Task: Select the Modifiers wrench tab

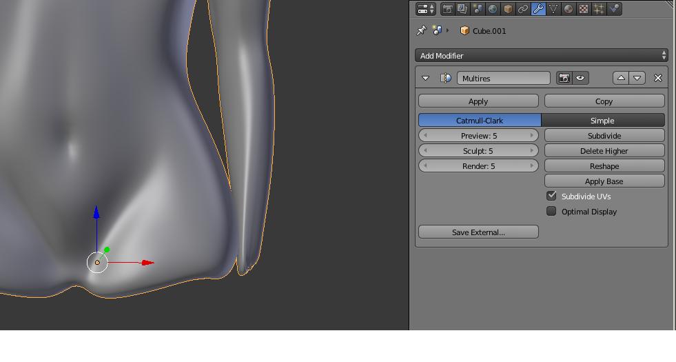Action: pyautogui.click(x=538, y=9)
